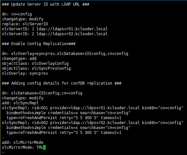The height and width of the screenshot is (155, 187).
Task: Click the tilde empty-line marker at bottom
Action: pyautogui.click(x=3, y=152)
